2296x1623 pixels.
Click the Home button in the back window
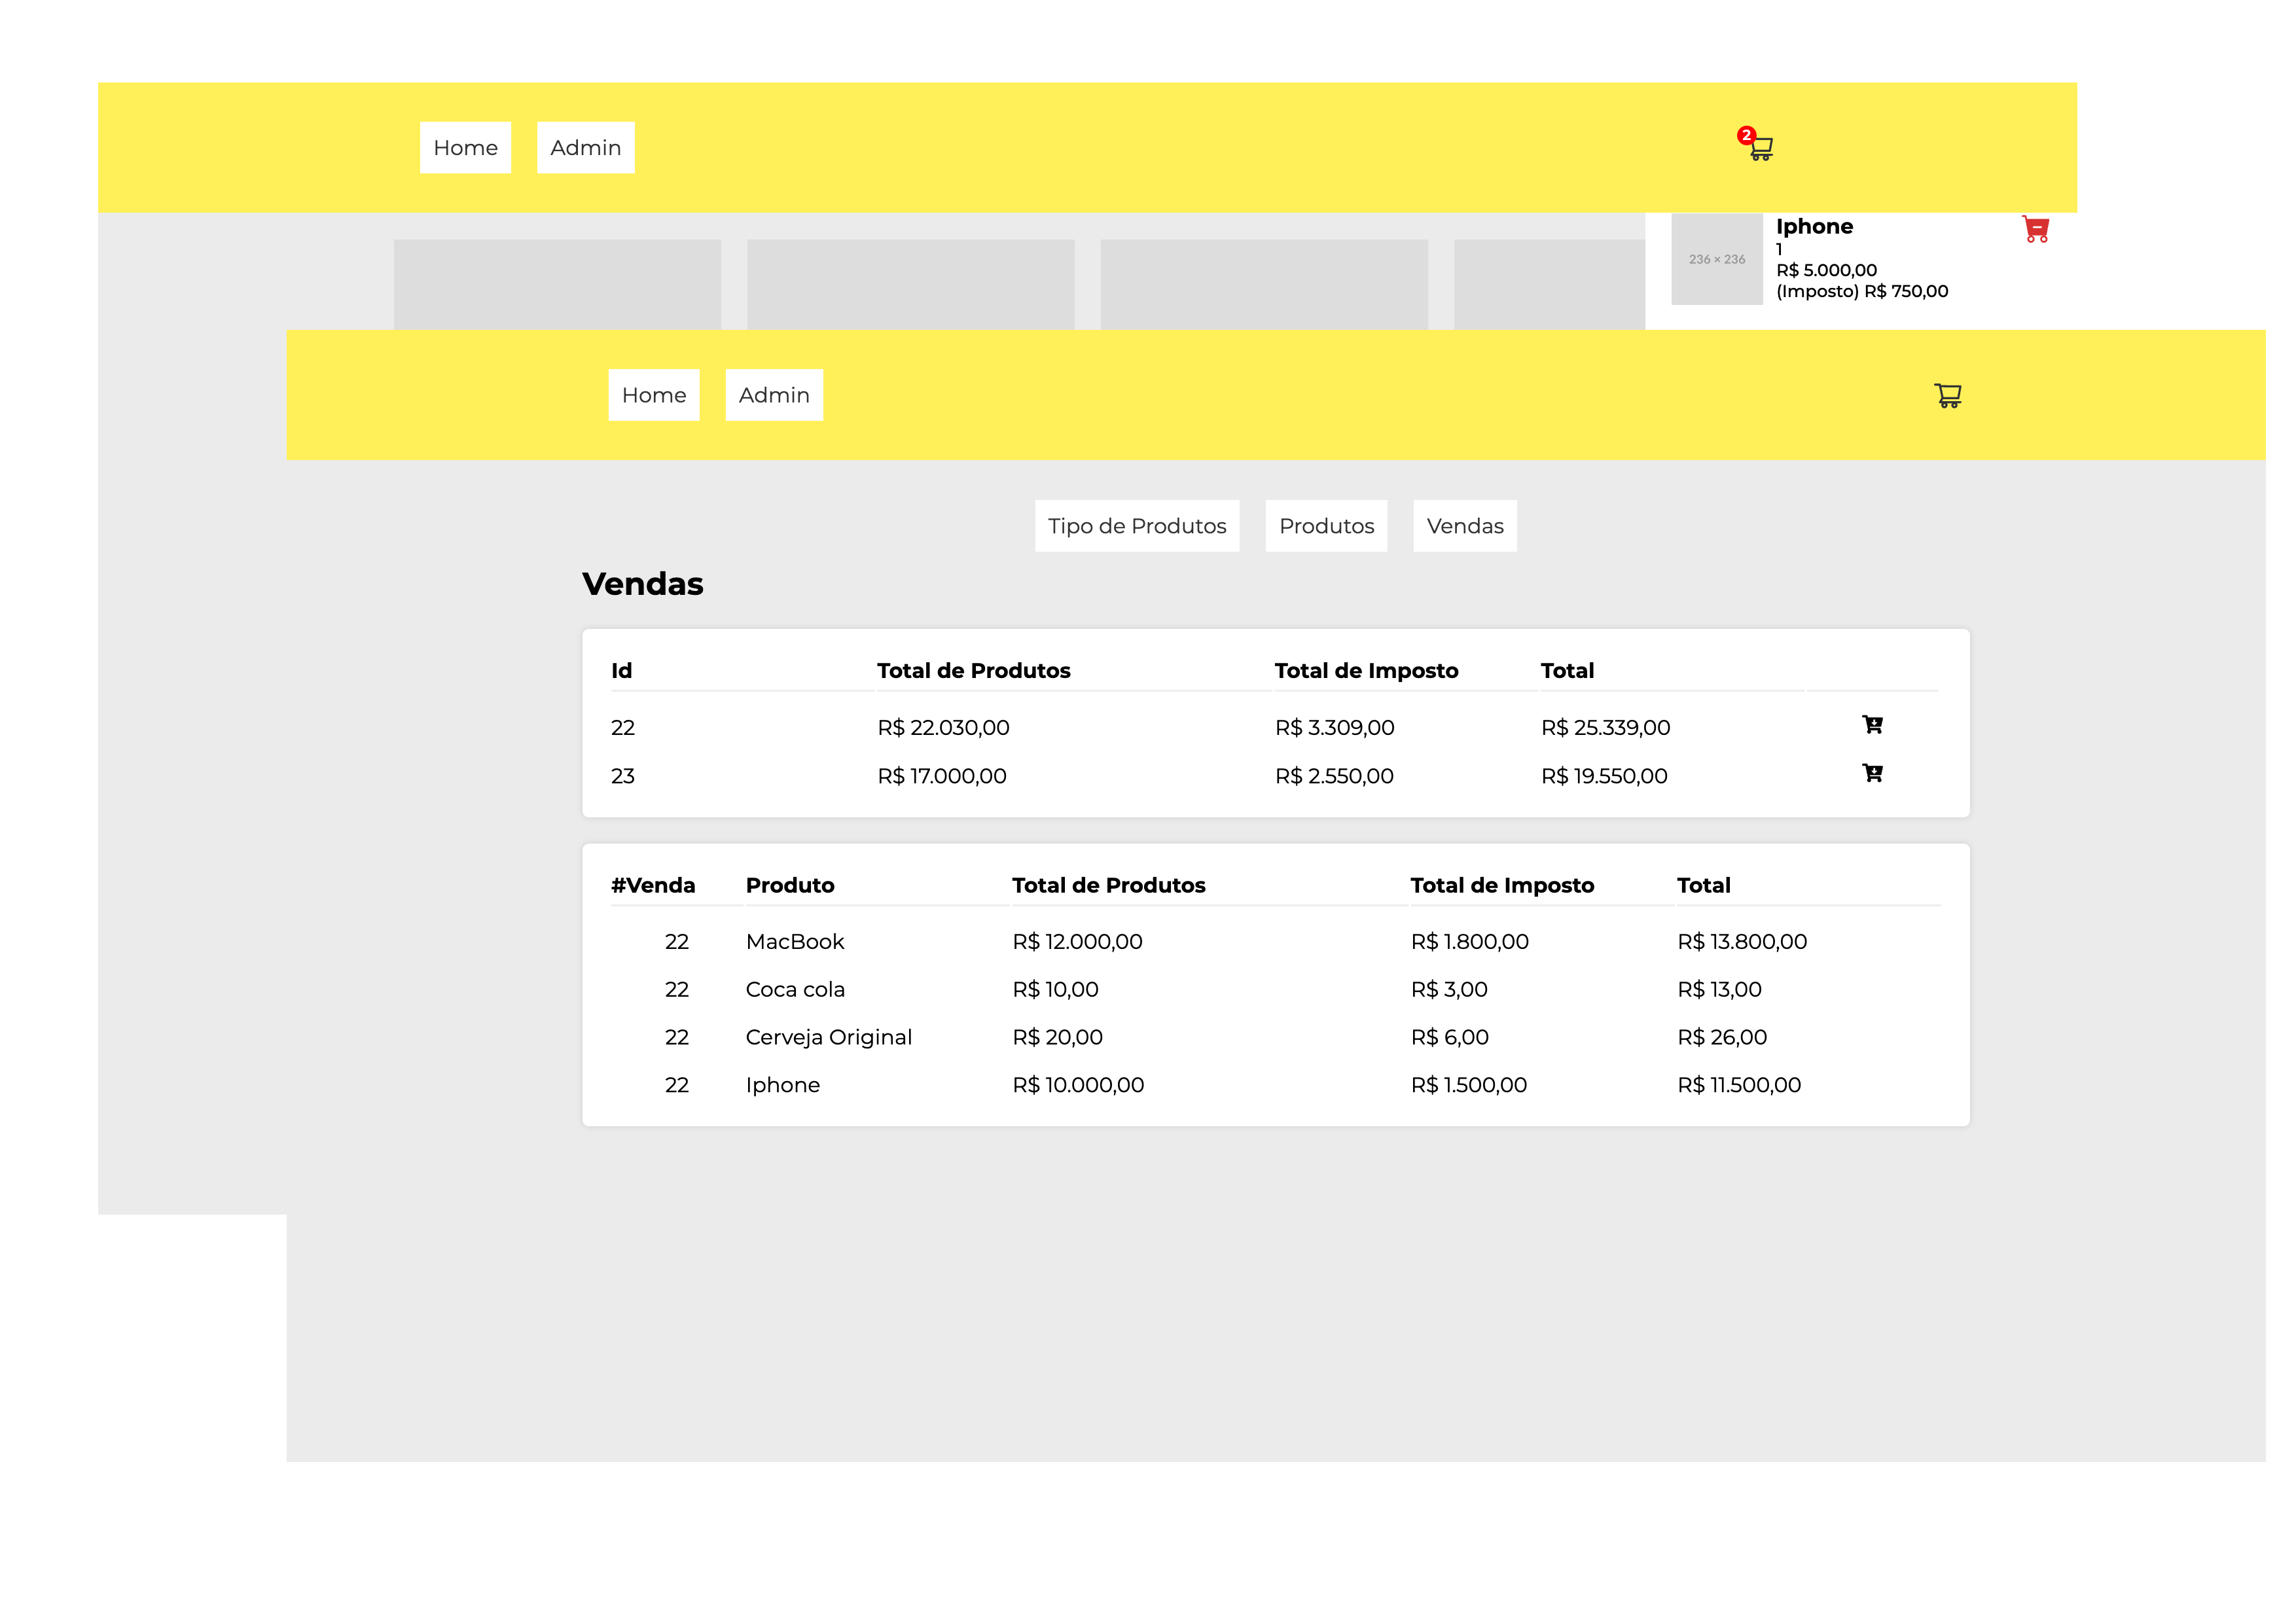click(465, 148)
